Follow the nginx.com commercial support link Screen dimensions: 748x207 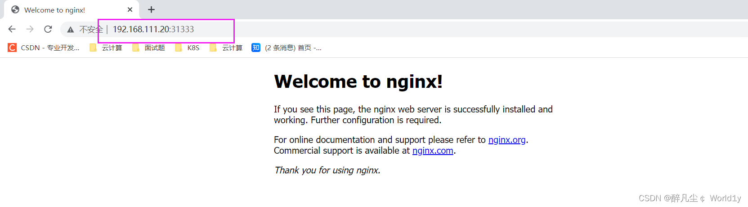tap(433, 151)
